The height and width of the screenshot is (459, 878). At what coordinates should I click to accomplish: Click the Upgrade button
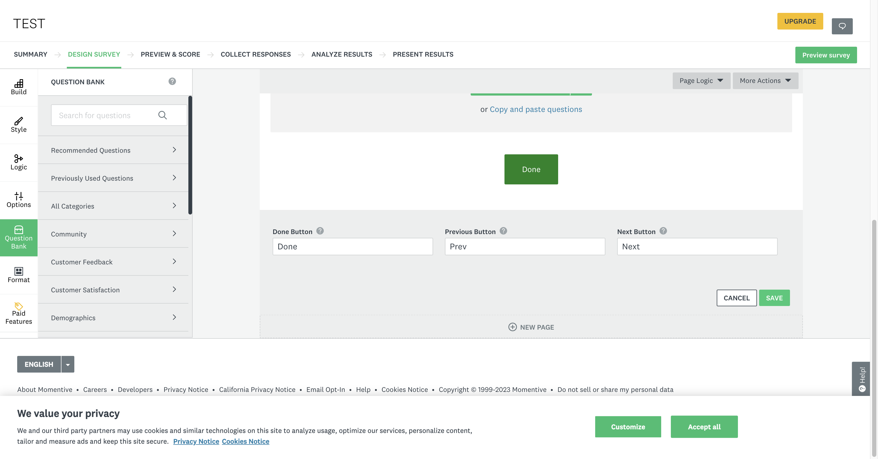(800, 21)
